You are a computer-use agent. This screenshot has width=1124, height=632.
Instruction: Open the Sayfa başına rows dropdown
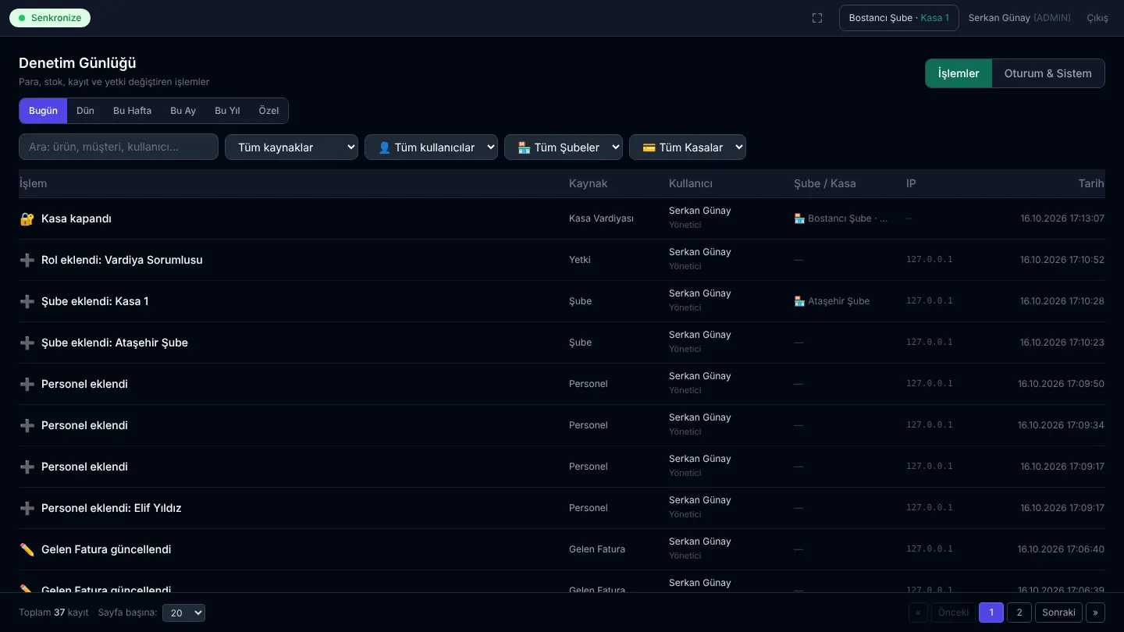pos(183,612)
